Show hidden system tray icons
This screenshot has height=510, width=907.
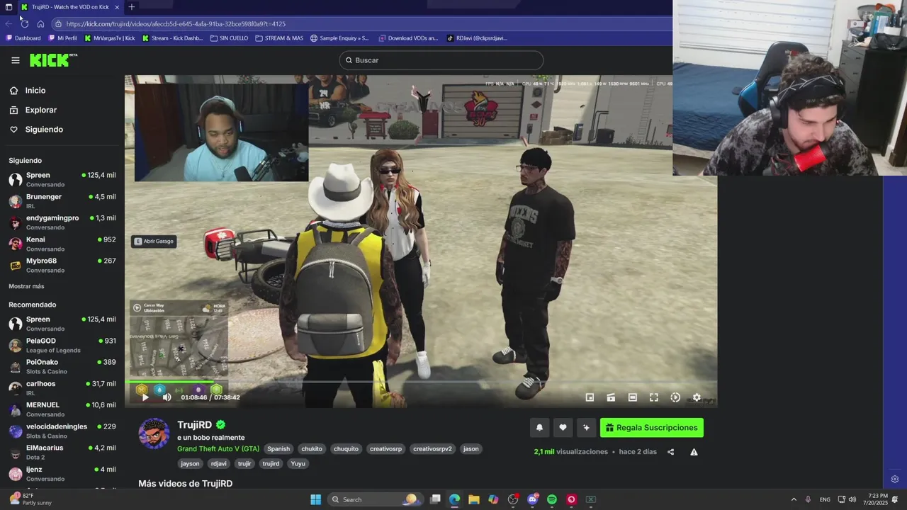[794, 499]
